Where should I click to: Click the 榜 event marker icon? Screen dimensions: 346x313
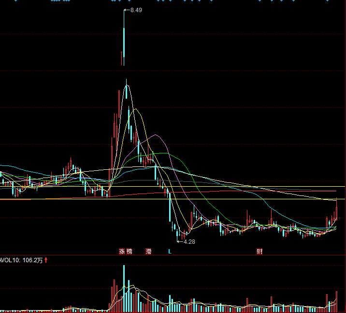pyautogui.click(x=129, y=252)
